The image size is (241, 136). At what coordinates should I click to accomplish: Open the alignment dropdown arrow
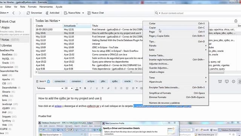[x=137, y=88]
